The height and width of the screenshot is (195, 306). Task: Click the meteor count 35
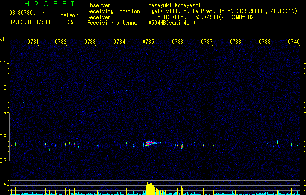tap(71, 22)
